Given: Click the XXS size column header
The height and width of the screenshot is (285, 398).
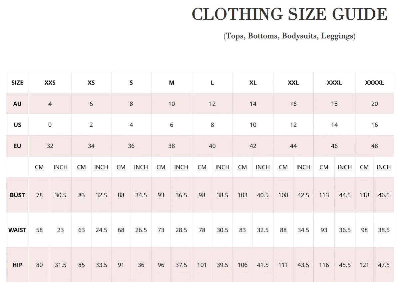Looking at the screenshot, I should 50,83.
